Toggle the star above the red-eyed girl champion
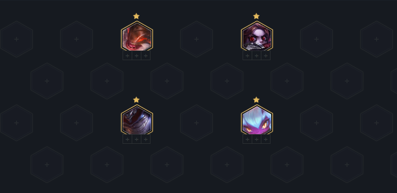 pos(256,16)
